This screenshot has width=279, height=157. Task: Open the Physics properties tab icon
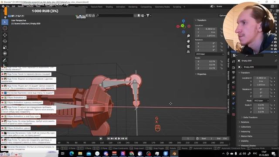pyautogui.click(x=234, y=98)
